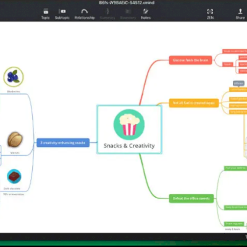Insert a Subtopic via the toolbar
Viewport: 247px width, 247px height.
[x=62, y=14]
